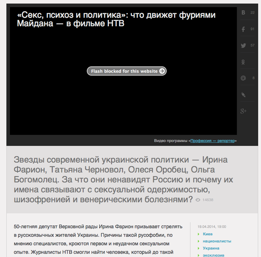Click the publication date 19.04.2014, 19:00
The image size is (261, 257).
coord(212,227)
